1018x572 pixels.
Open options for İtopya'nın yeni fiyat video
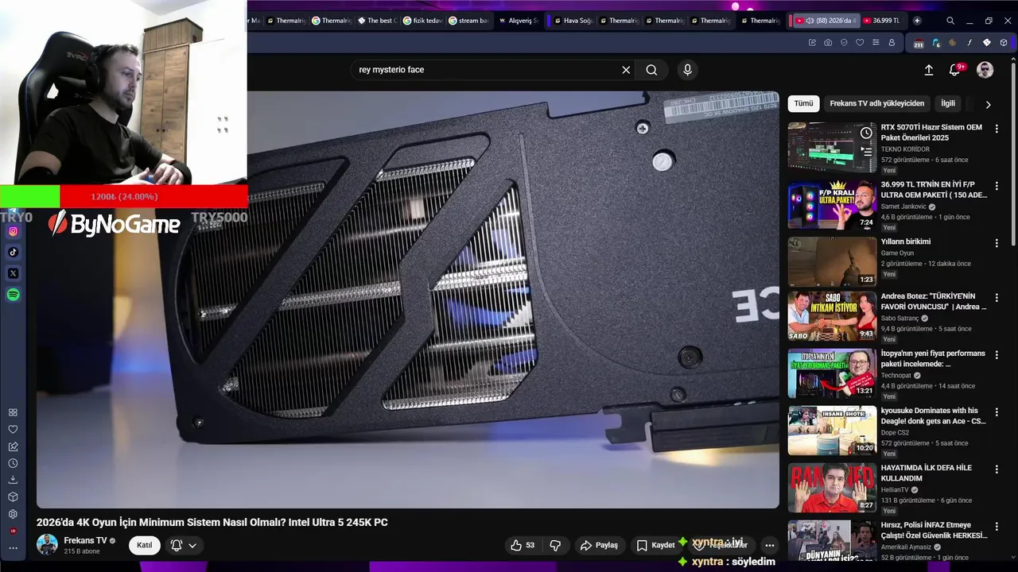pos(997,354)
